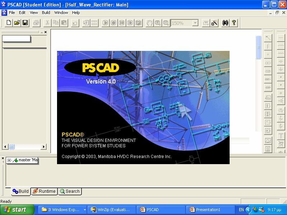Pick the ground symbol component

281,69
